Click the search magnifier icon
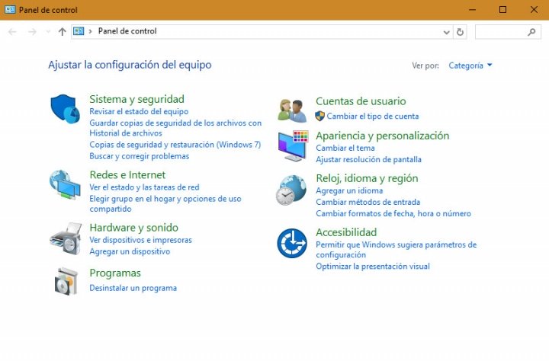Screen dimensions: 549x361 (531, 32)
